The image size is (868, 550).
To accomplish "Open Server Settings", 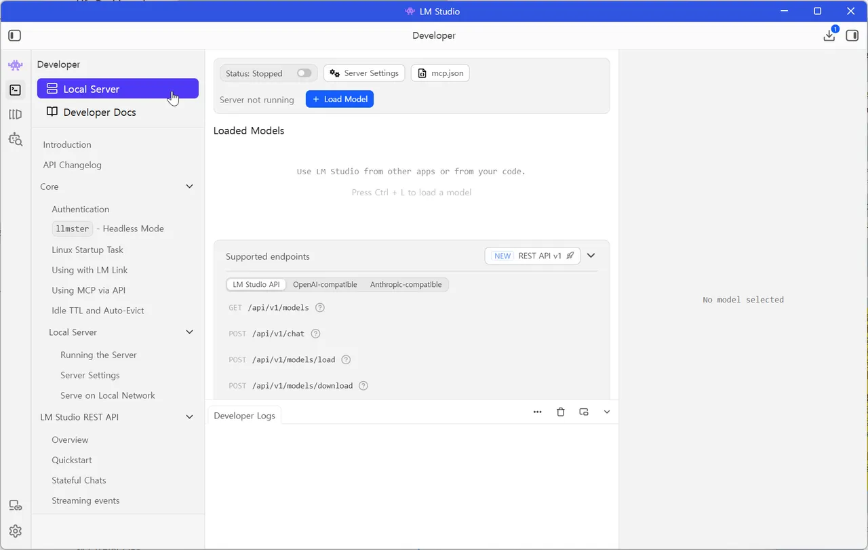I will point(364,73).
